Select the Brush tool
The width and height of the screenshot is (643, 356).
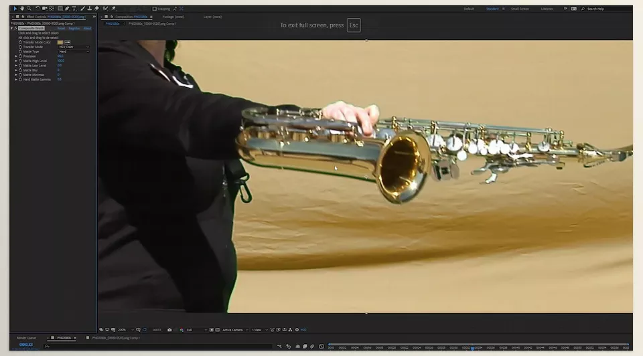click(83, 9)
